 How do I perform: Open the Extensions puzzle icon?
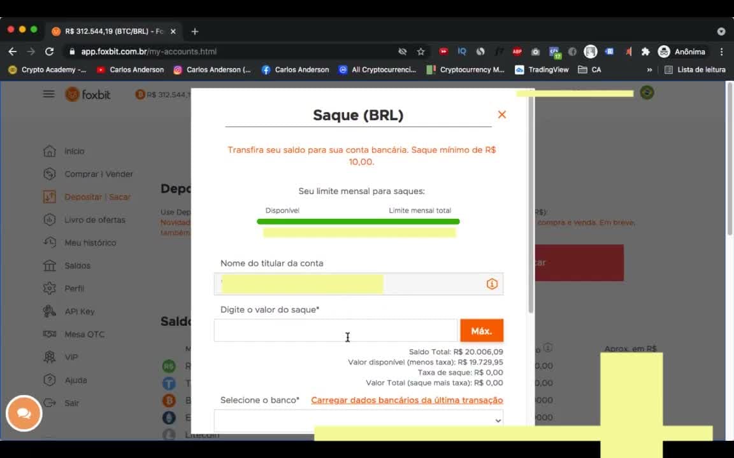click(645, 52)
